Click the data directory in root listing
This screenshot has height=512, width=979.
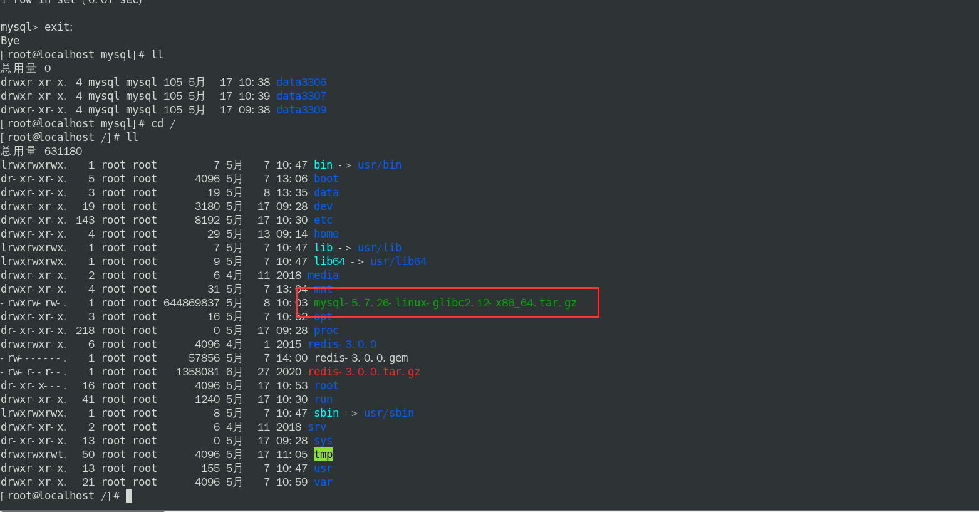tap(326, 192)
